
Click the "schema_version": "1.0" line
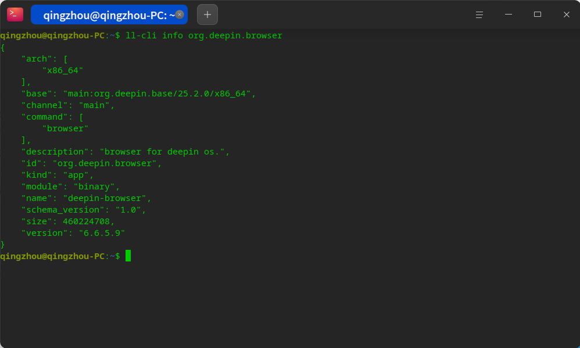84,210
